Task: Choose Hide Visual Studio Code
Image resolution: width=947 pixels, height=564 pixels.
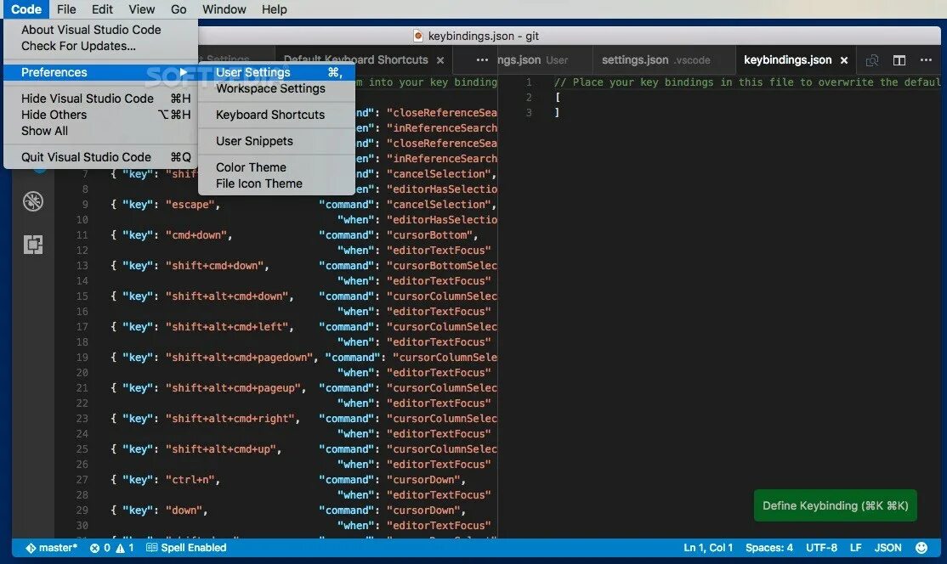Action: coord(101,99)
